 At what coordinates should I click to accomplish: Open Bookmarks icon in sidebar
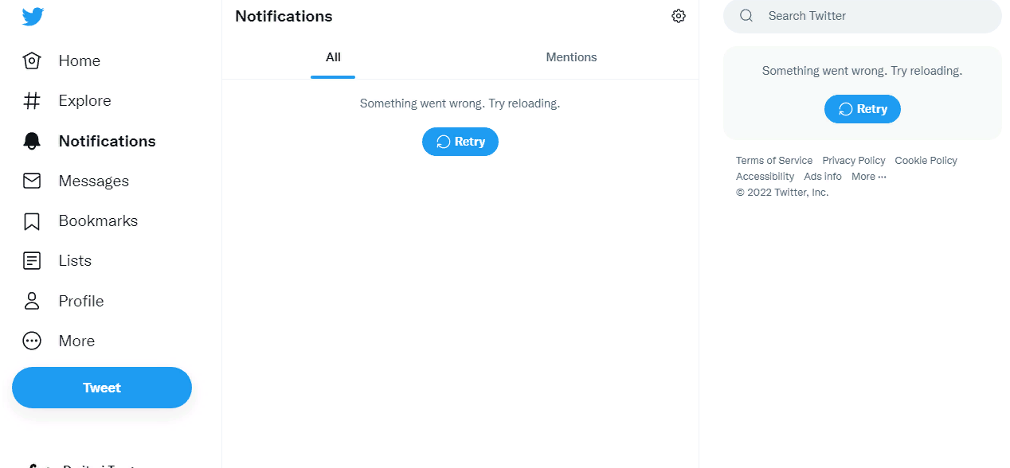click(32, 221)
